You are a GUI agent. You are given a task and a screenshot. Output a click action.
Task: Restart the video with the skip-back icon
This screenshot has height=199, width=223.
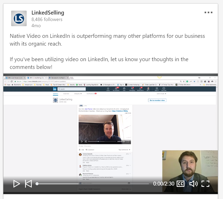click(x=28, y=184)
